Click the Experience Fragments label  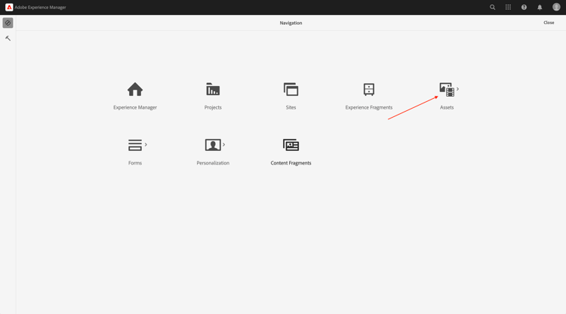[x=369, y=107]
